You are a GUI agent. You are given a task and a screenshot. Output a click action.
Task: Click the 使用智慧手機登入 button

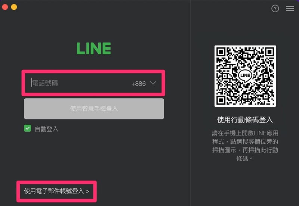pos(94,109)
